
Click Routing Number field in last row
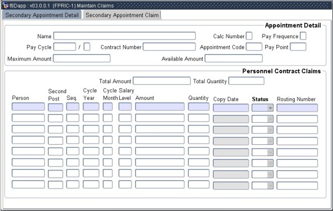(x=297, y=185)
